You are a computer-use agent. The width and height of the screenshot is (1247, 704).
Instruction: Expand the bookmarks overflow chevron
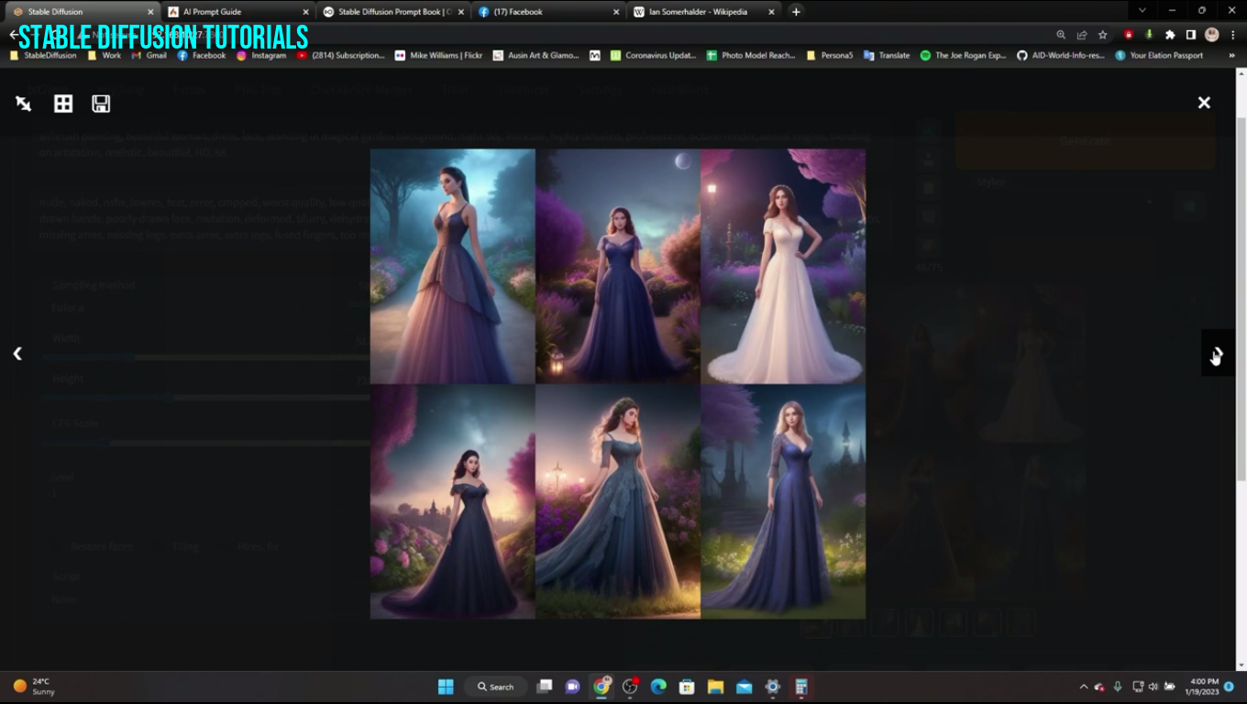click(1231, 55)
